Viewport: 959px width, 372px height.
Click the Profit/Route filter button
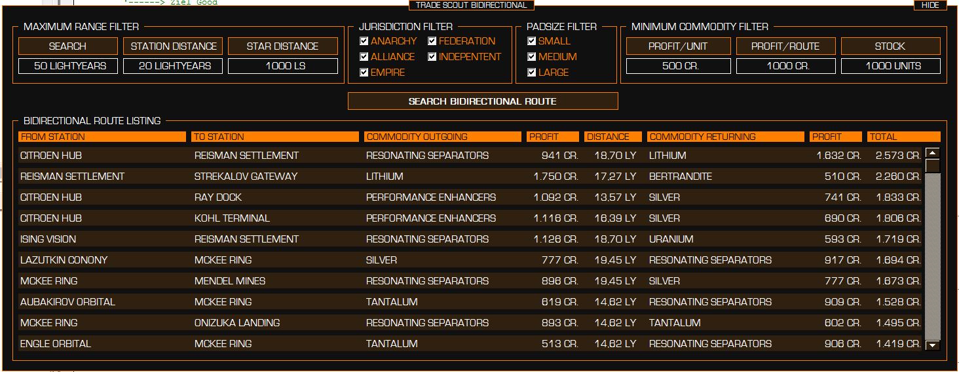pos(786,46)
